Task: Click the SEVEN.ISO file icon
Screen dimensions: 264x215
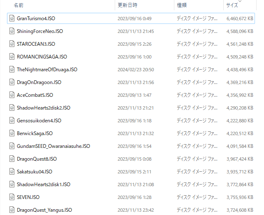Action: [x=13, y=197]
